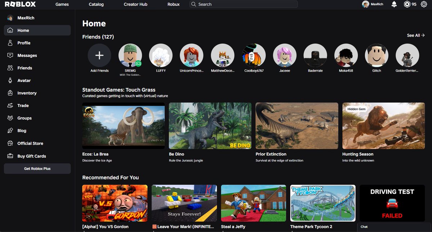Viewport: 432px width, 232px height.
Task: Open Moka458 friend avatar
Action: [346, 55]
